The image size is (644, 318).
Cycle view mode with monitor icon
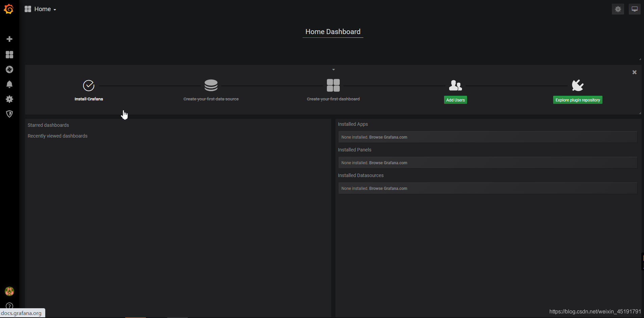click(x=635, y=9)
